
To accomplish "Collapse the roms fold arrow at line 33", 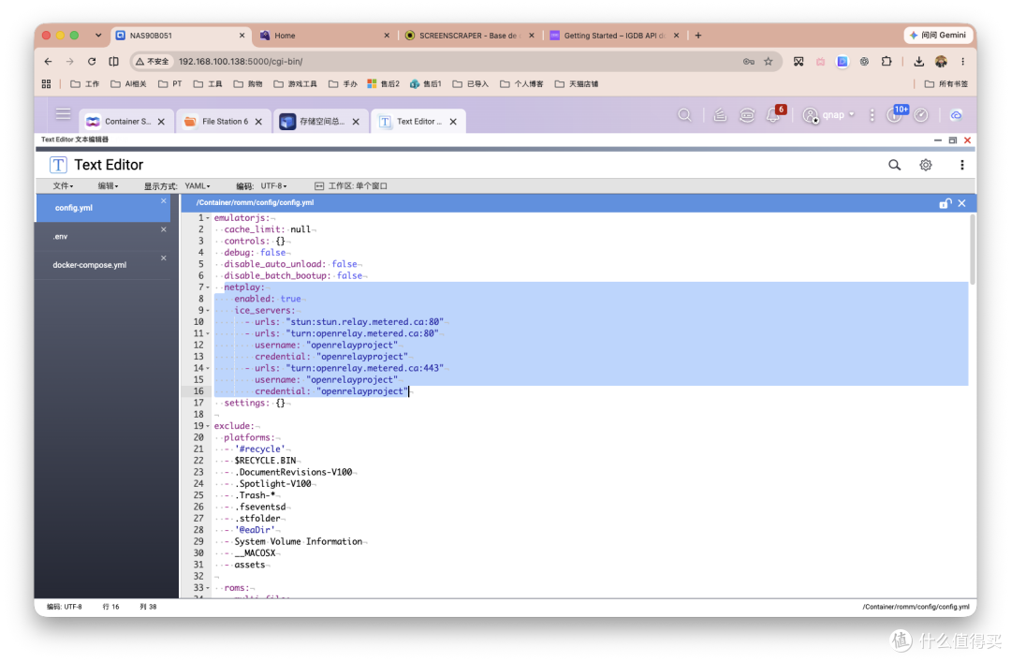I will [208, 588].
